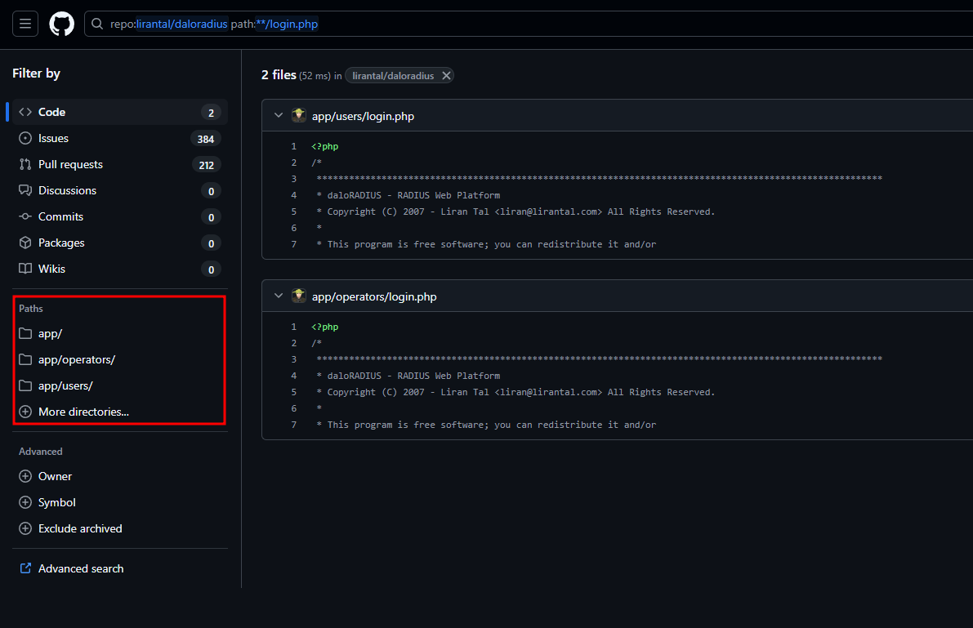This screenshot has height=628, width=973.
Task: Click the '2 files' results heading
Action: click(279, 75)
